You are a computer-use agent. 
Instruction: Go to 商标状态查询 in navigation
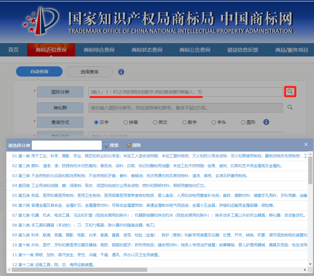(x=147, y=50)
